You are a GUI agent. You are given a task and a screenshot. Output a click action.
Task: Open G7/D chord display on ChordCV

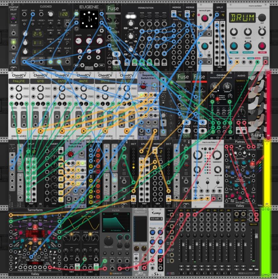[x=41, y=81]
